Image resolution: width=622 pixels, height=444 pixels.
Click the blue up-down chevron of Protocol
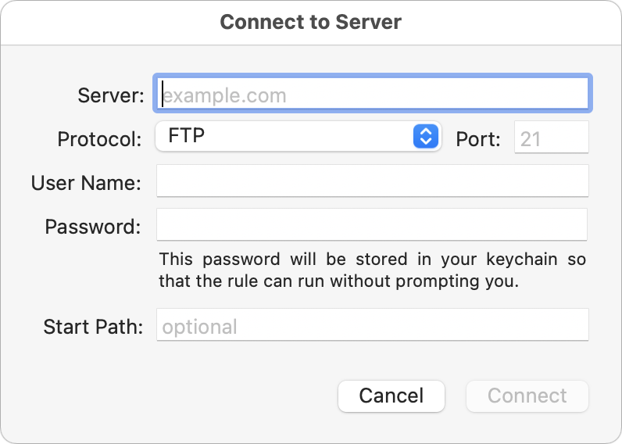coord(426,136)
